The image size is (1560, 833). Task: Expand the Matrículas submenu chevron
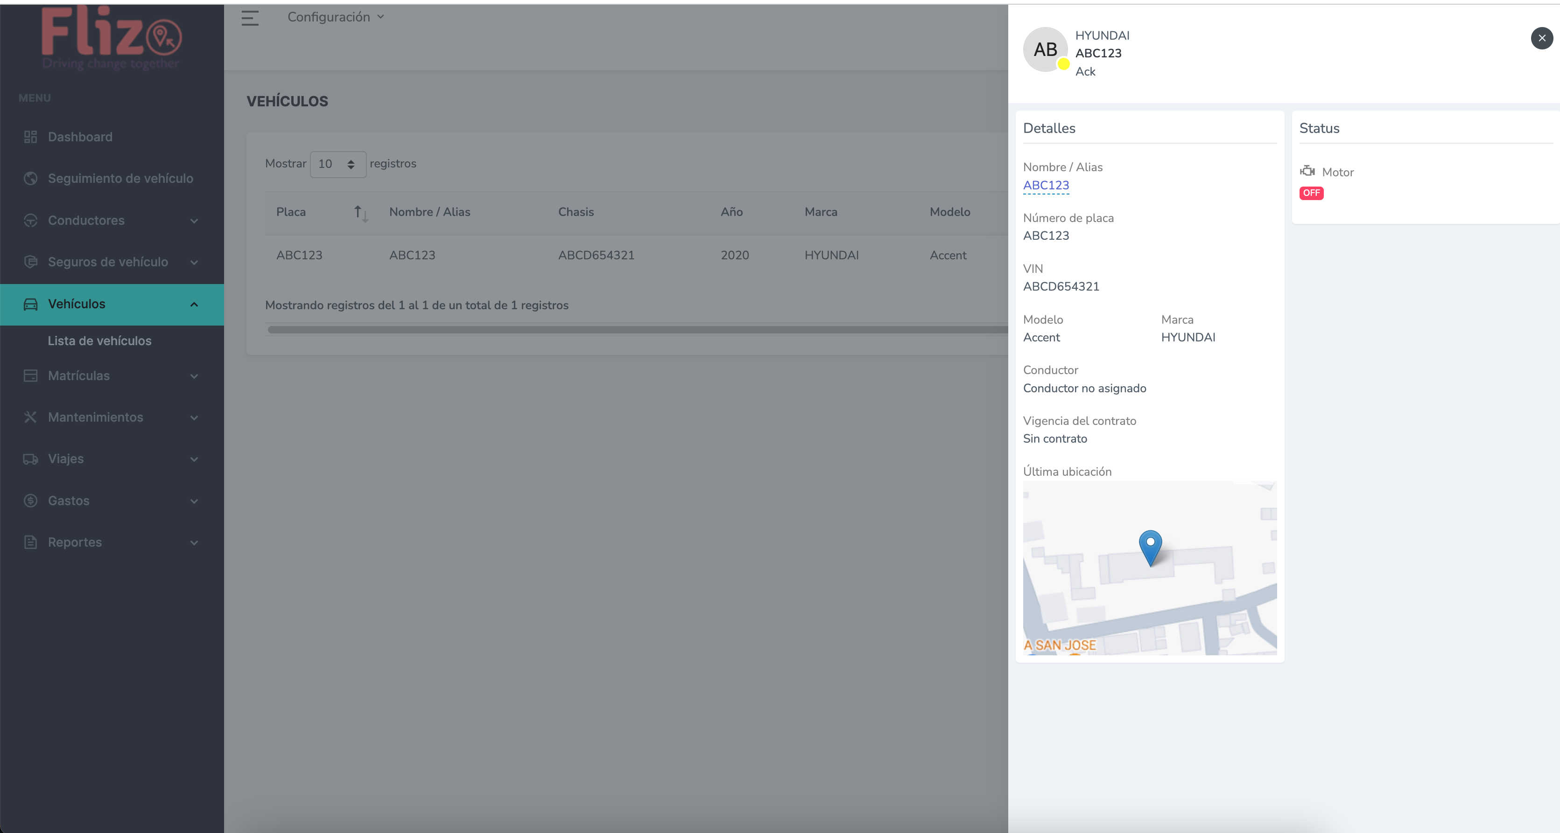tap(194, 376)
